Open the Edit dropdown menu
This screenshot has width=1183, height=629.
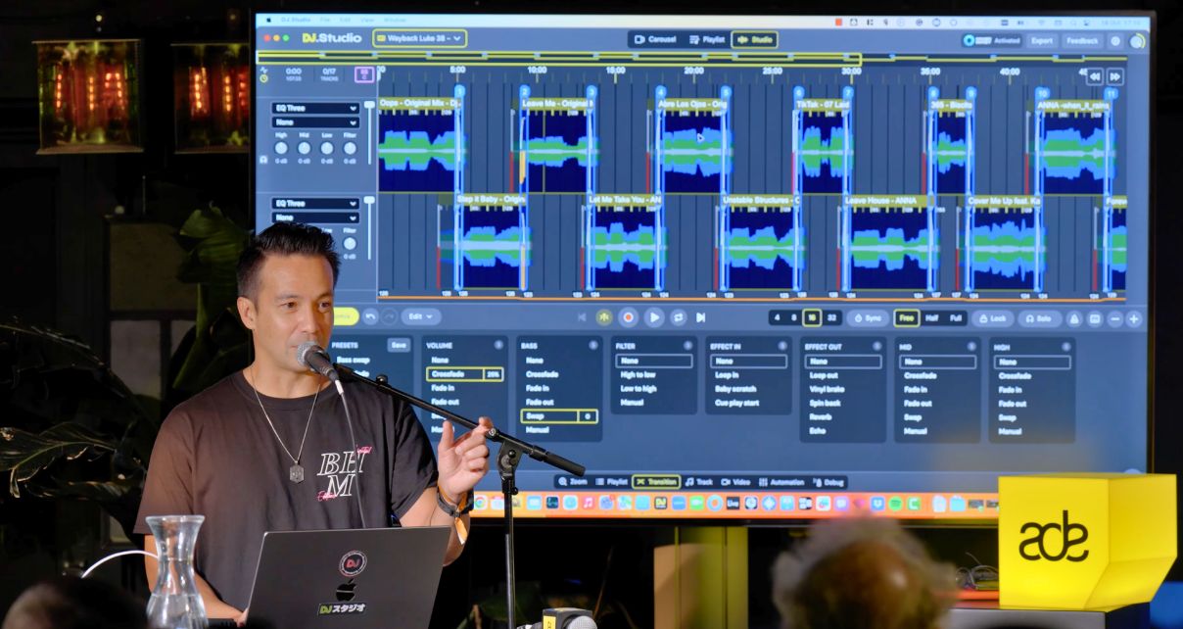click(421, 316)
